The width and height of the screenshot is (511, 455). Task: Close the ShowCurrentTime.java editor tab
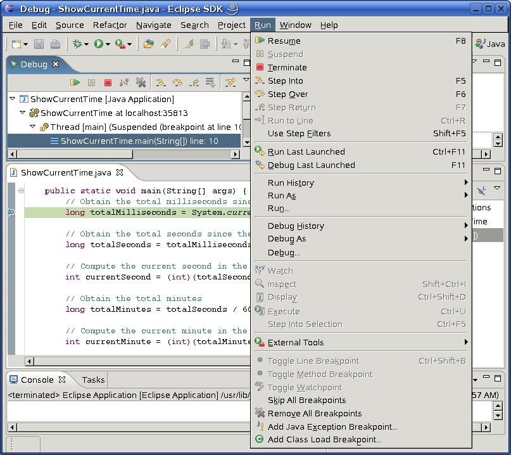pyautogui.click(x=120, y=172)
